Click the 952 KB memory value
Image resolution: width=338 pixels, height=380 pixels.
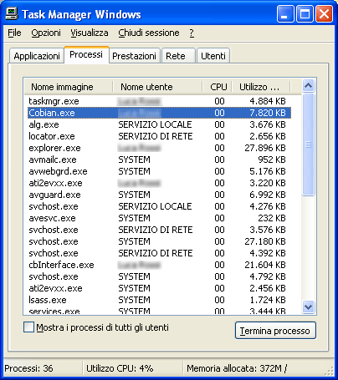click(x=272, y=160)
